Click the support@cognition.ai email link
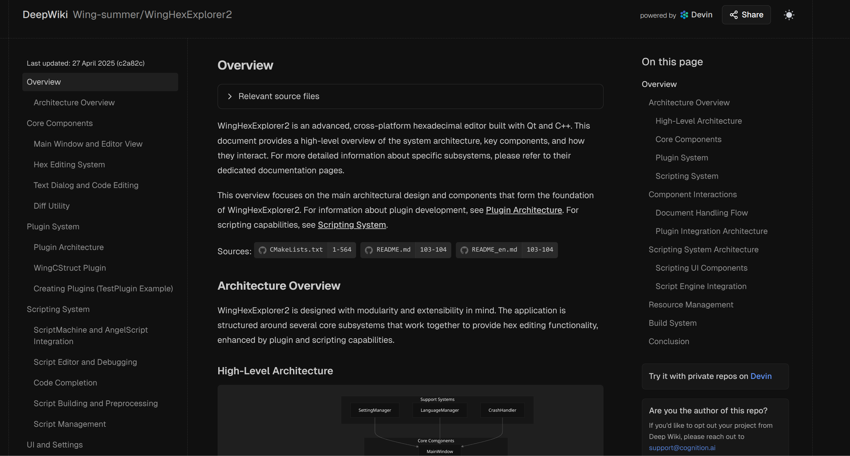Viewport: 850px width, 456px height. click(682, 448)
